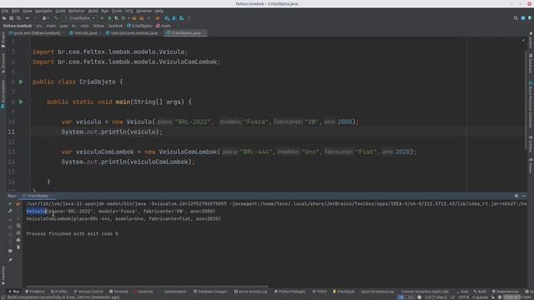534x300 pixels.
Task: Click the Debug bug toolbar icon
Action: click(109, 18)
